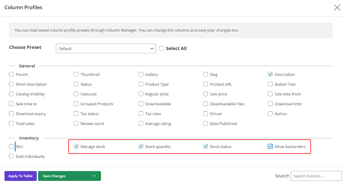The image size is (343, 183).
Task: Uncheck the Description column checkbox
Action: (270, 75)
